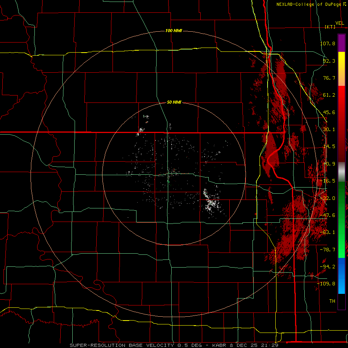This screenshot has width=348, height=348.
Task: Click the gray echo cluster southeast of radar
Action: (x=211, y=202)
